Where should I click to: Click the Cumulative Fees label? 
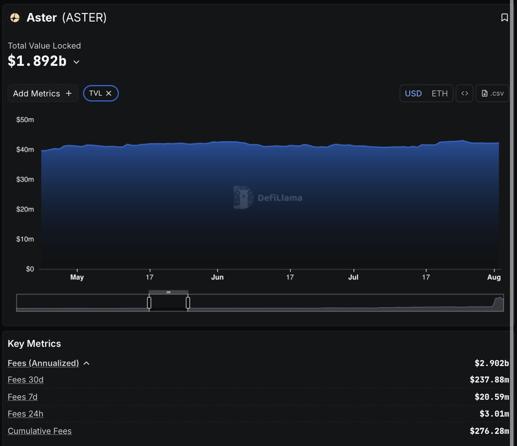[40, 431]
